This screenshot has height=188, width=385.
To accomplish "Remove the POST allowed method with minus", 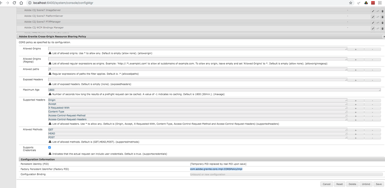I will pos(372,138).
